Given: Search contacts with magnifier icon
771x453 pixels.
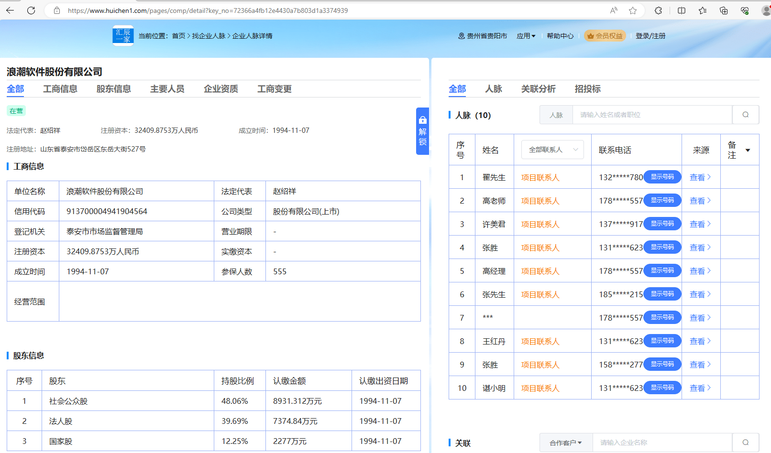Looking at the screenshot, I should pyautogui.click(x=746, y=115).
